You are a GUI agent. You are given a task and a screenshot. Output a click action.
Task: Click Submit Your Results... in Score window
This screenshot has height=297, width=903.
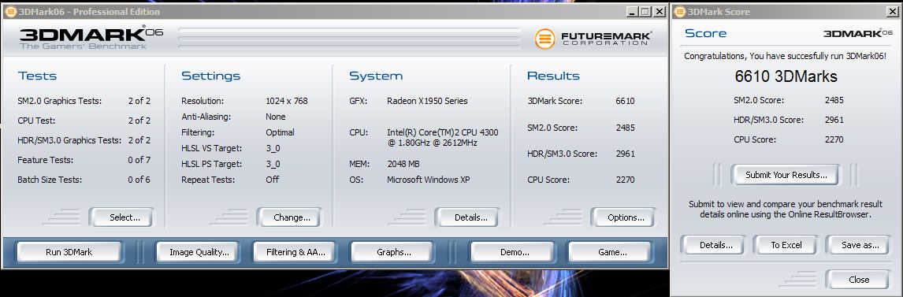pyautogui.click(x=786, y=175)
